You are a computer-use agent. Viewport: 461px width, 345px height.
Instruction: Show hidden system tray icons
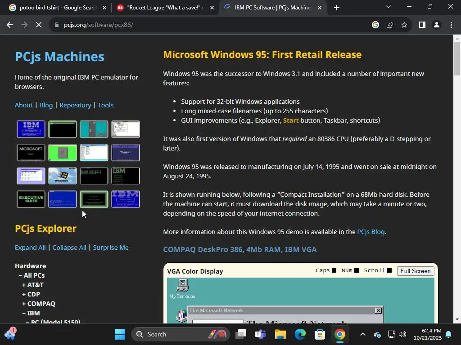coord(363,334)
